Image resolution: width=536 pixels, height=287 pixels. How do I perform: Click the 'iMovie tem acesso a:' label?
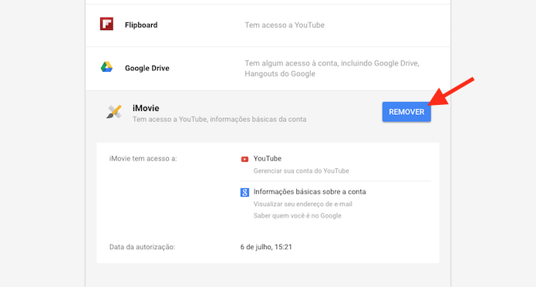click(x=143, y=159)
